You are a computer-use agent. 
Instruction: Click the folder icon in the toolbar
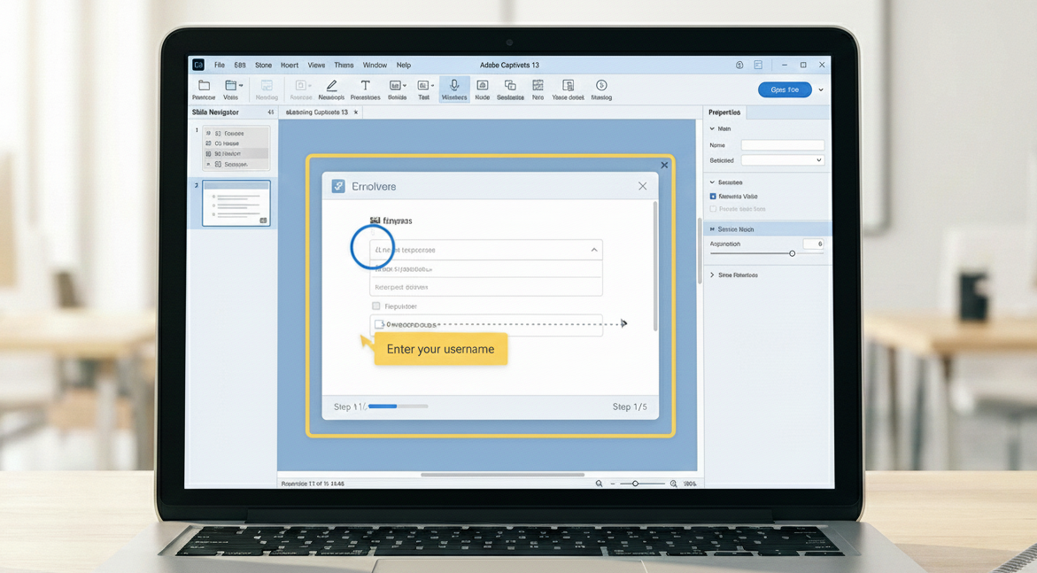[204, 86]
